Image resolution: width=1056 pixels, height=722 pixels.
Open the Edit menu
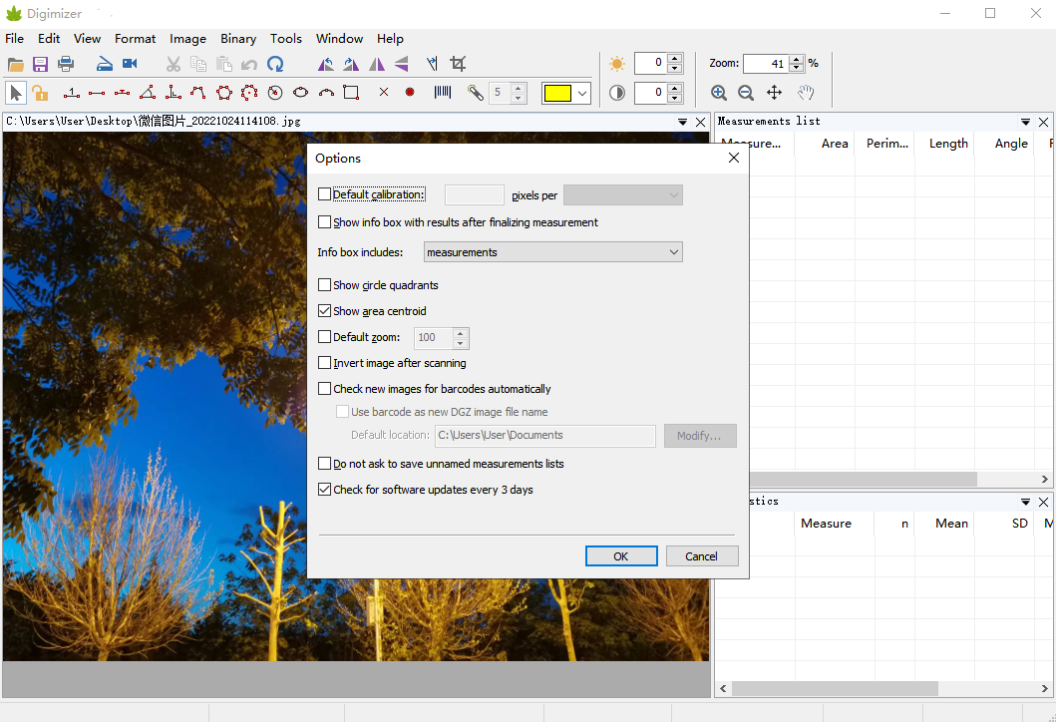pyautogui.click(x=49, y=38)
